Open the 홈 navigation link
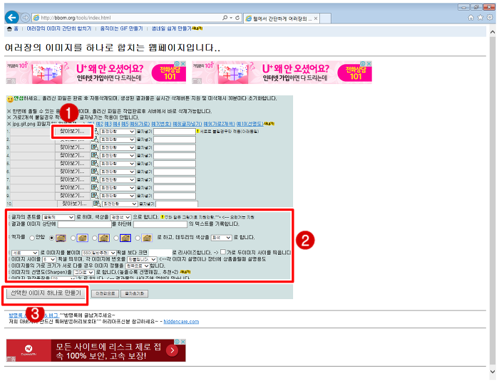The width and height of the screenshot is (499, 383). (x=16, y=29)
